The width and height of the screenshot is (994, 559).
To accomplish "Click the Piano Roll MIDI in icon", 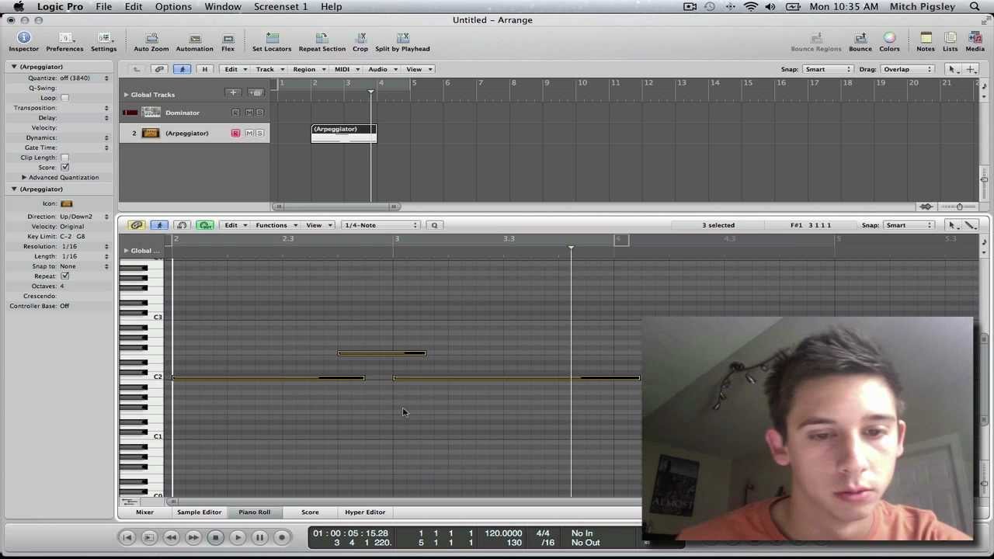I will (x=182, y=225).
